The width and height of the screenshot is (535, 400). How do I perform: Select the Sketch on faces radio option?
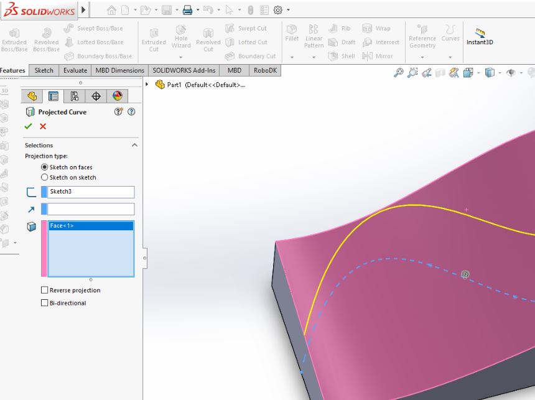point(44,167)
